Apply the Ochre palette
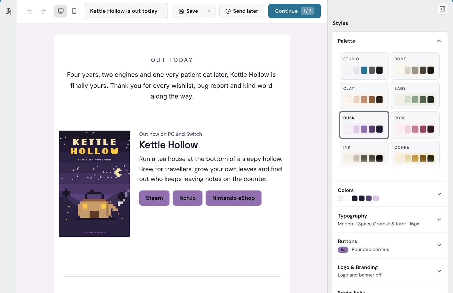The width and height of the screenshot is (453, 293). click(x=415, y=154)
